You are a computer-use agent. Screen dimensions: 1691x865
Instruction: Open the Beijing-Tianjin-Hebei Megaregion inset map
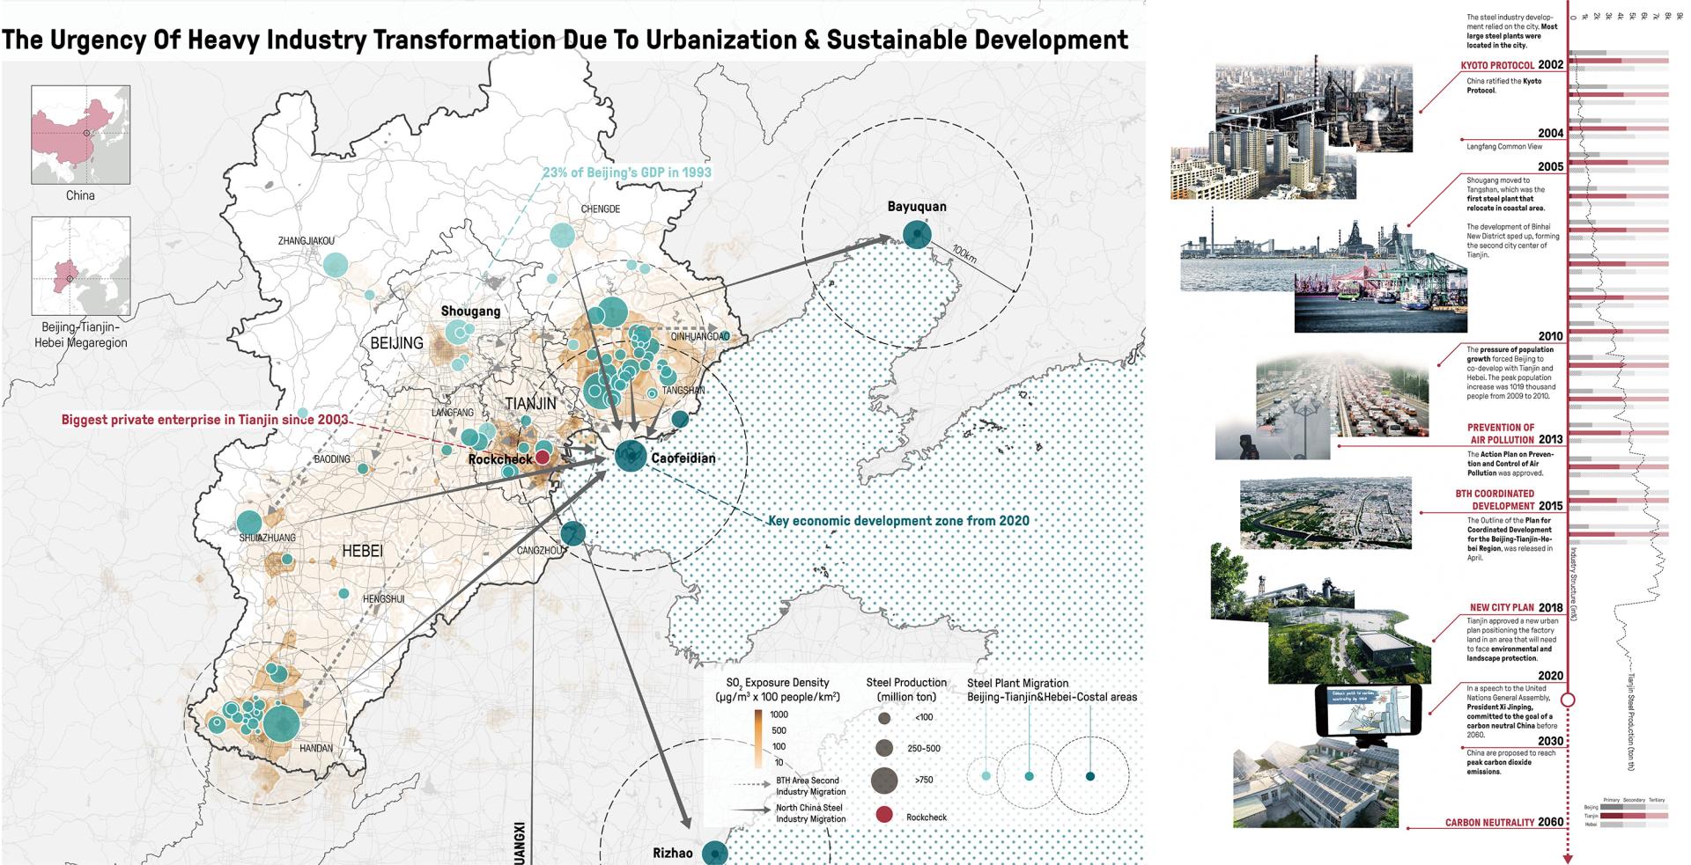click(x=81, y=267)
